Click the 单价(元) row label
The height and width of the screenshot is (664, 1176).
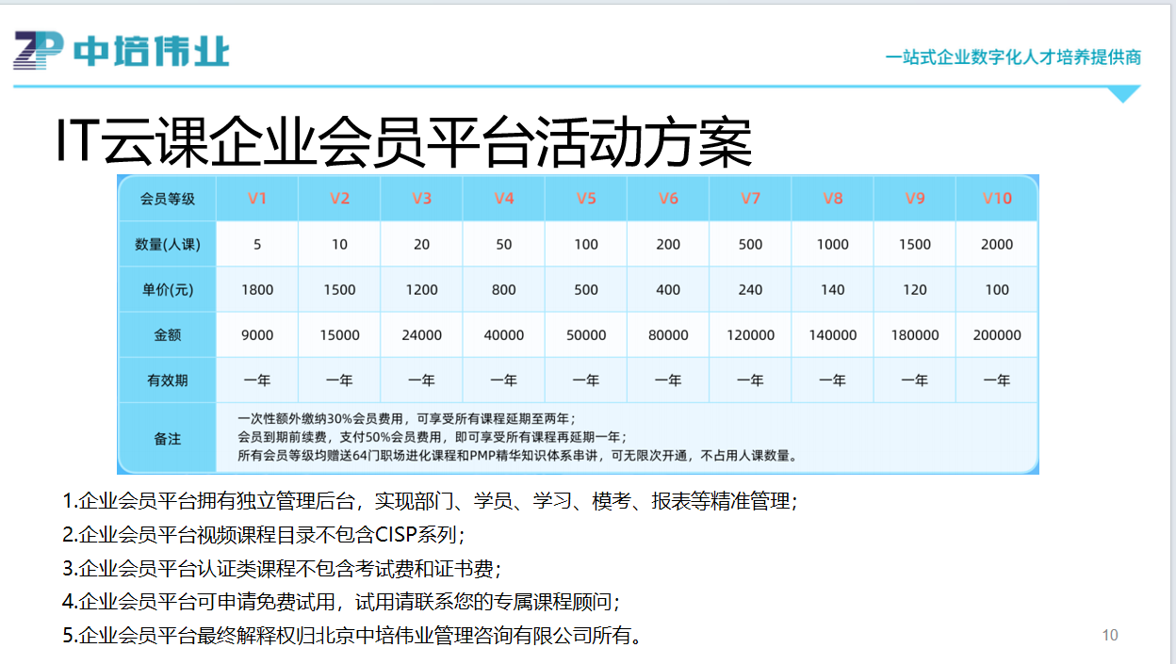click(x=167, y=289)
